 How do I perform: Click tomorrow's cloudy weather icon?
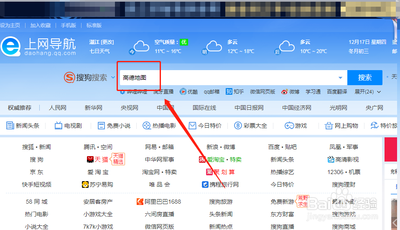[x=214, y=46]
